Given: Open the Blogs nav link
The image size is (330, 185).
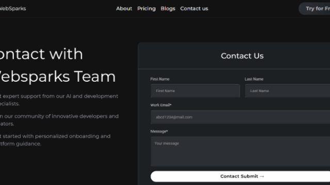Looking at the screenshot, I should [168, 9].
